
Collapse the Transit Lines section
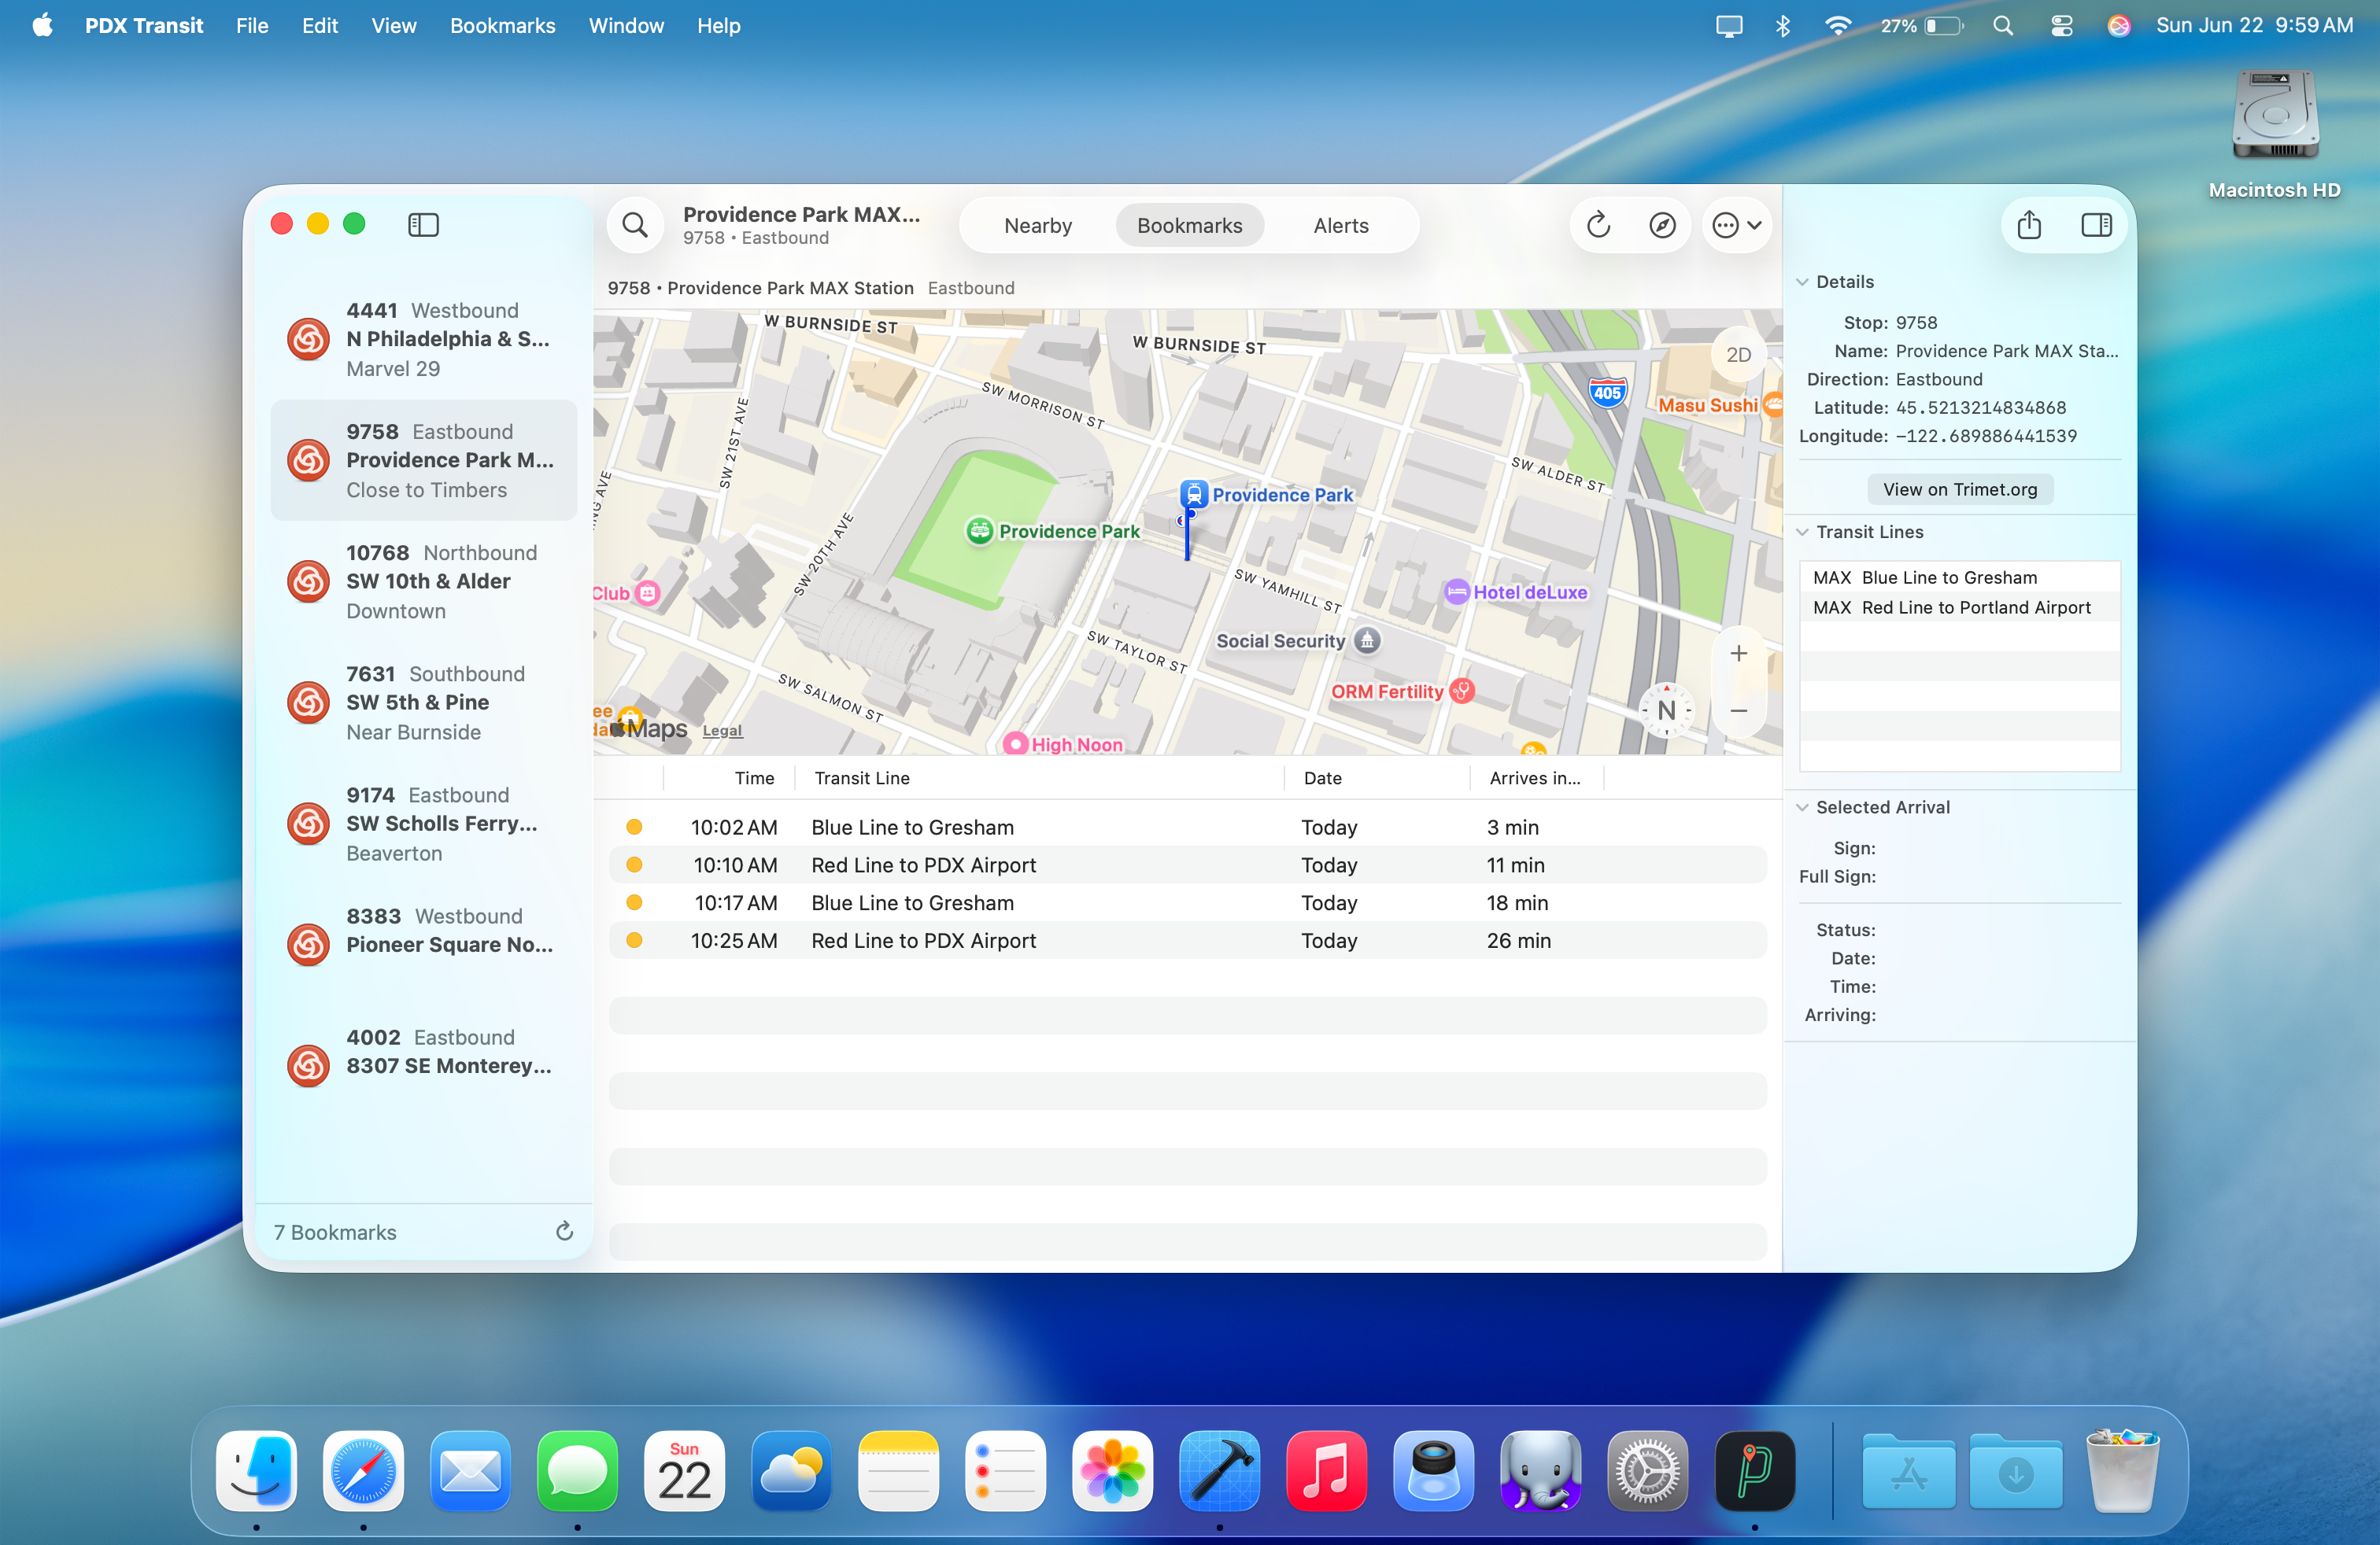click(x=1802, y=532)
